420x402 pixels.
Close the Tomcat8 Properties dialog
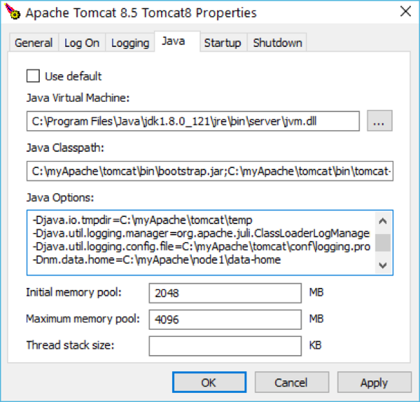pyautogui.click(x=405, y=12)
